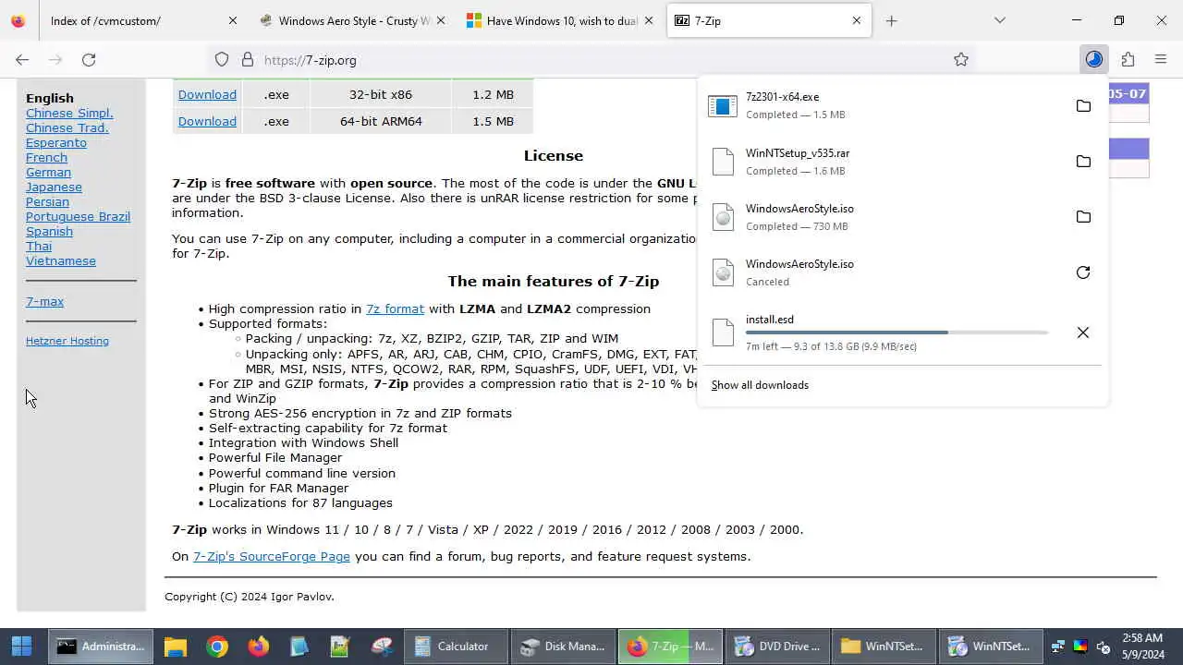Click the tracking protection shield icon
Image resolution: width=1183 pixels, height=665 pixels.
[222, 59]
